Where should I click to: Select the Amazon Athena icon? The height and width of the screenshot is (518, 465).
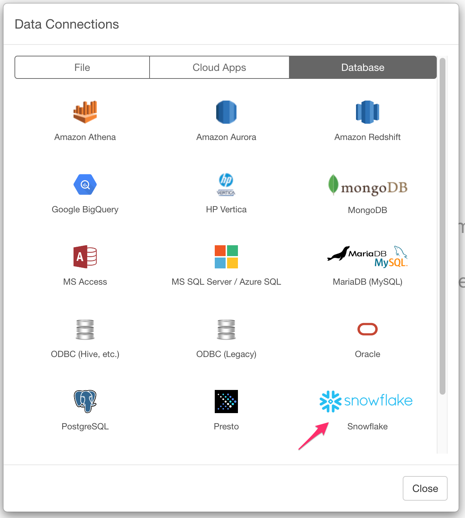coord(85,112)
